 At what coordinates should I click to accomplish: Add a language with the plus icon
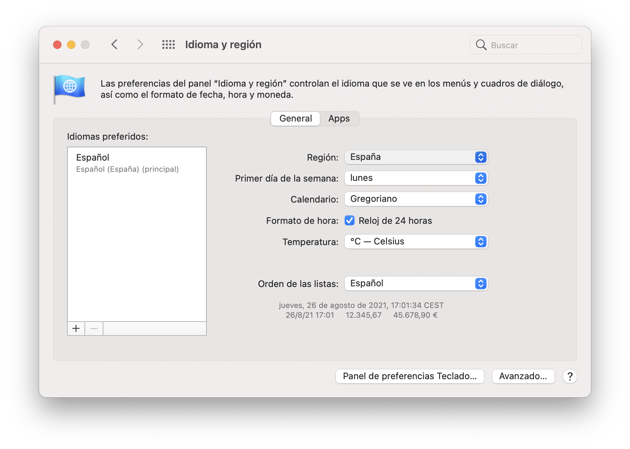76,328
